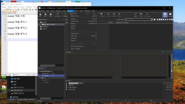
Task: Click the Discard toolbar icon
Action: point(114,14)
